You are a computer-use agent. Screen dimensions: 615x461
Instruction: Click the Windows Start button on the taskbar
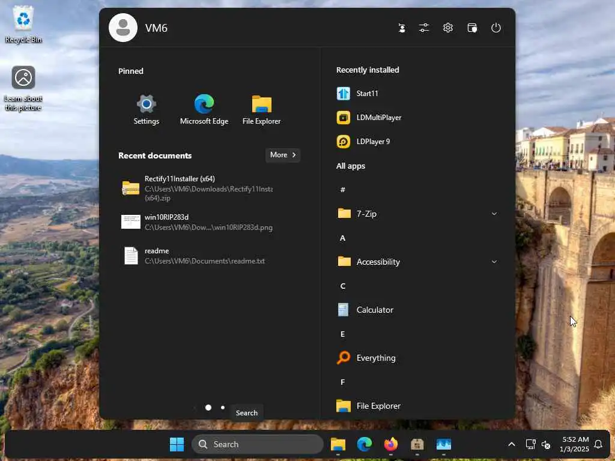(177, 444)
